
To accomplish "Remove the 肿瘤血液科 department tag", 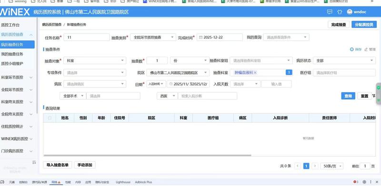I will tap(255, 72).
